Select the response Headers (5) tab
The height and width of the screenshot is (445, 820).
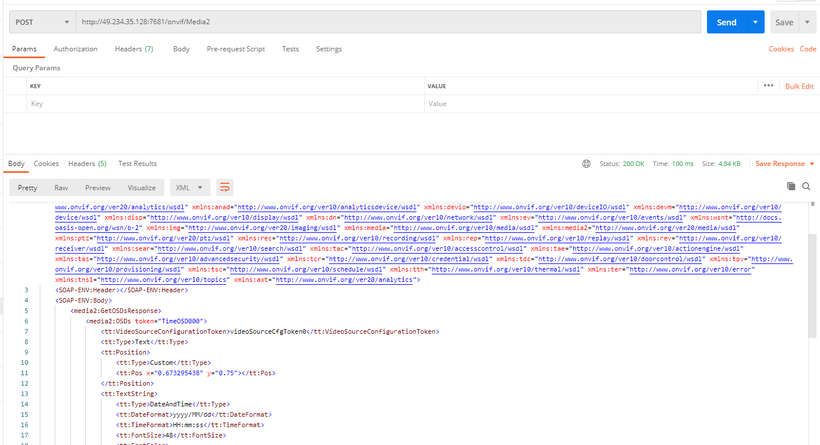click(x=87, y=164)
